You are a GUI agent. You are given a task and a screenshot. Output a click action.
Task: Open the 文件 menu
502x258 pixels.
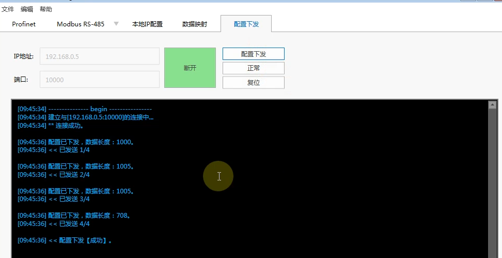tap(7, 9)
